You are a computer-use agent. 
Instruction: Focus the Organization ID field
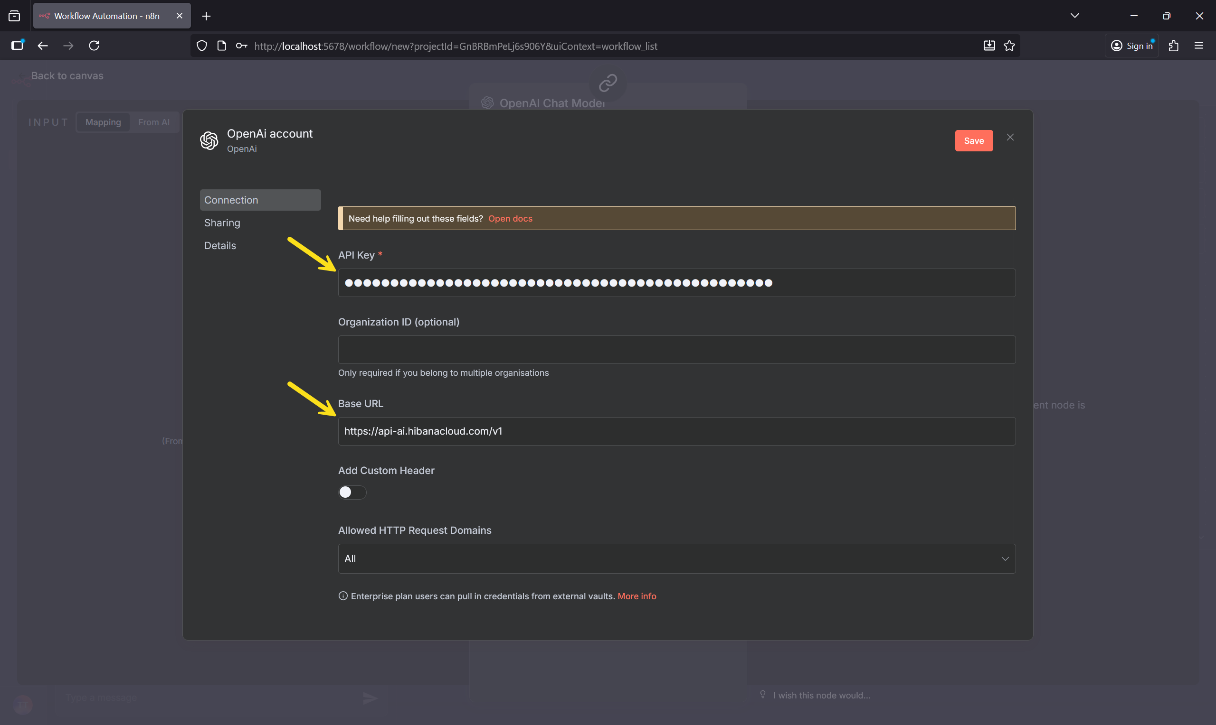(677, 349)
